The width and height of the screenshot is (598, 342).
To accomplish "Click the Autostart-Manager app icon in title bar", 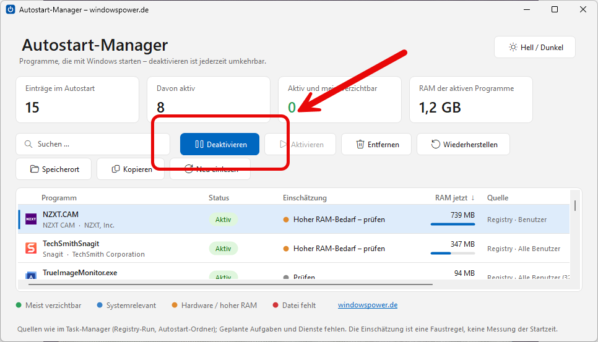I will pos(11,9).
